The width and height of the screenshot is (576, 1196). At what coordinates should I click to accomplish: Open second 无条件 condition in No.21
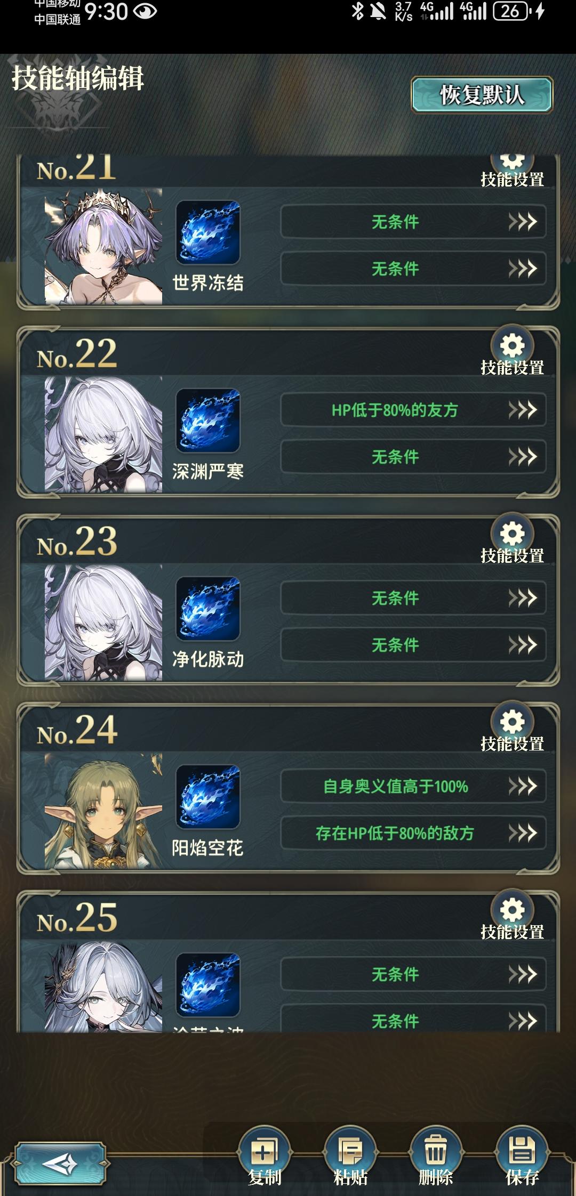click(x=413, y=269)
